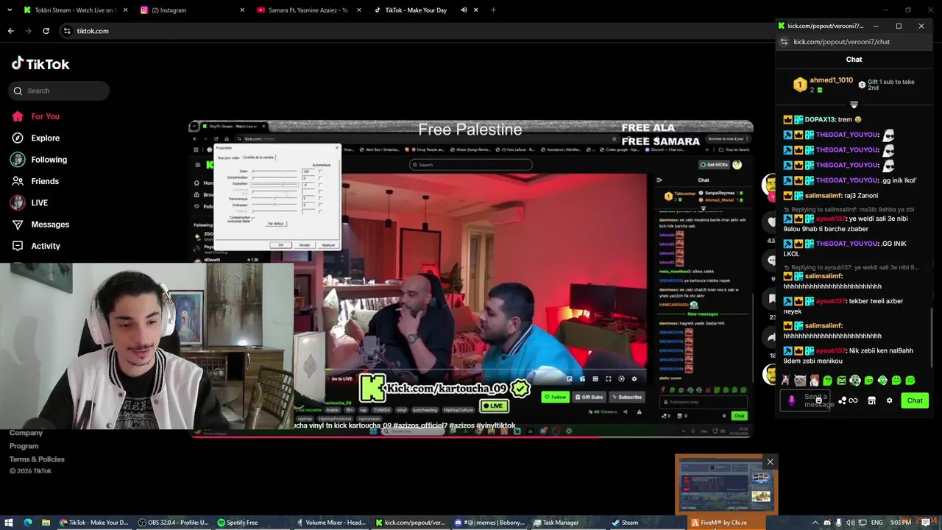The image size is (942, 530).
Task: Open the emoji picker in chat
Action: point(818,400)
